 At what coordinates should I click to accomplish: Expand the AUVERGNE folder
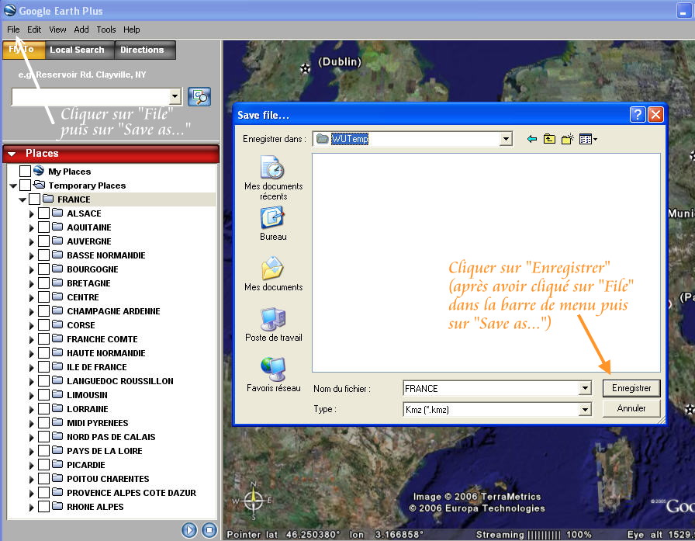[x=32, y=241]
